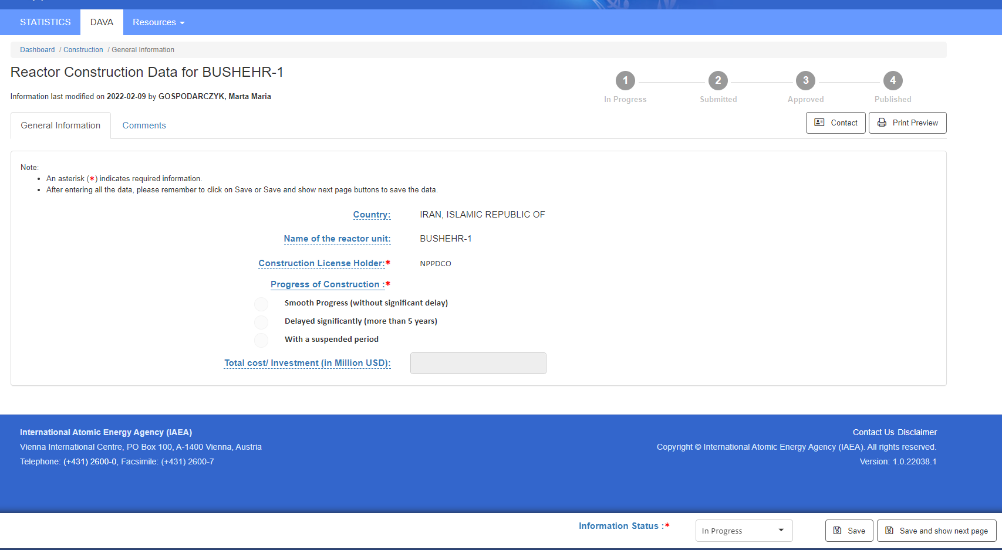Click step 1 In Progress circle
1002x550 pixels.
pyautogui.click(x=625, y=80)
